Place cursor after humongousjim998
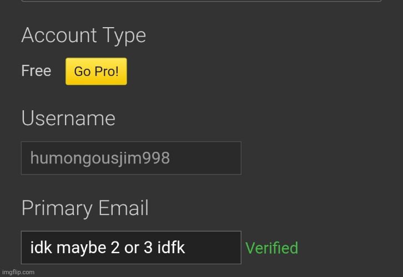Viewport: 403px width, 277px height. [x=171, y=158]
